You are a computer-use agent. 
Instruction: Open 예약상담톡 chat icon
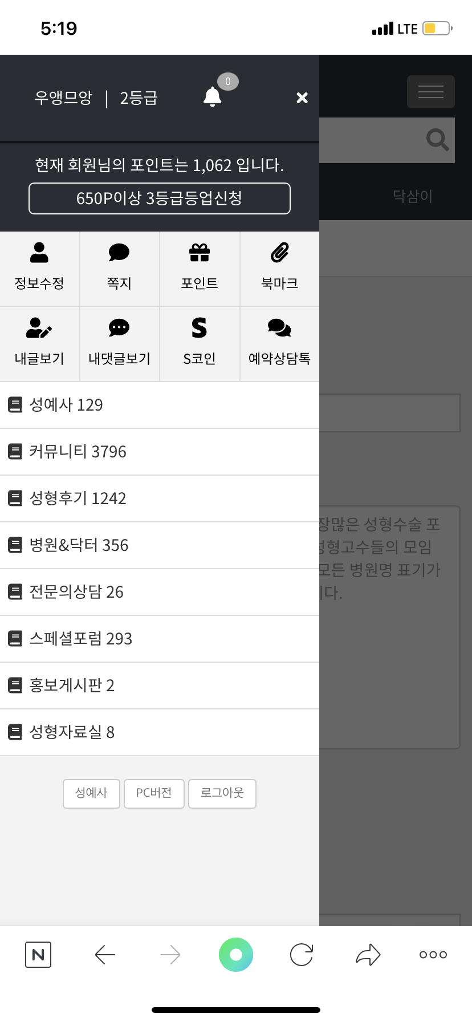coord(279,328)
